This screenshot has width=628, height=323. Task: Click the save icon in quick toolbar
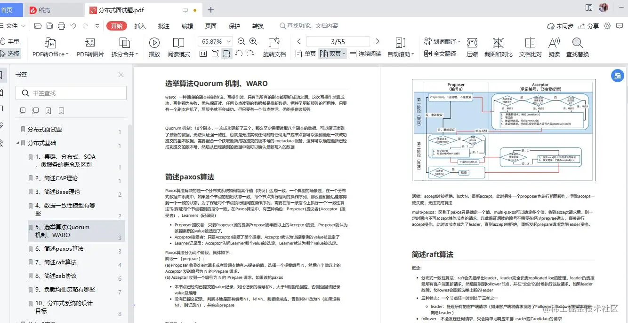pyautogui.click(x=49, y=26)
